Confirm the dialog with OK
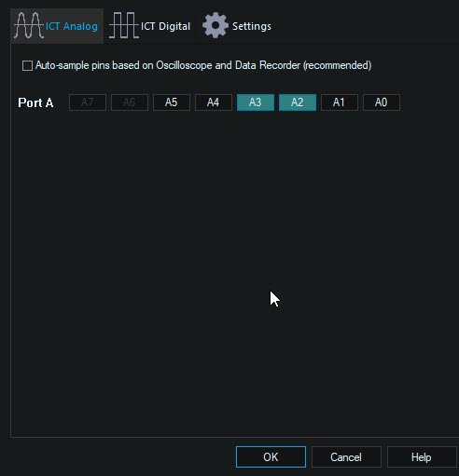The width and height of the screenshot is (459, 476). point(271,456)
